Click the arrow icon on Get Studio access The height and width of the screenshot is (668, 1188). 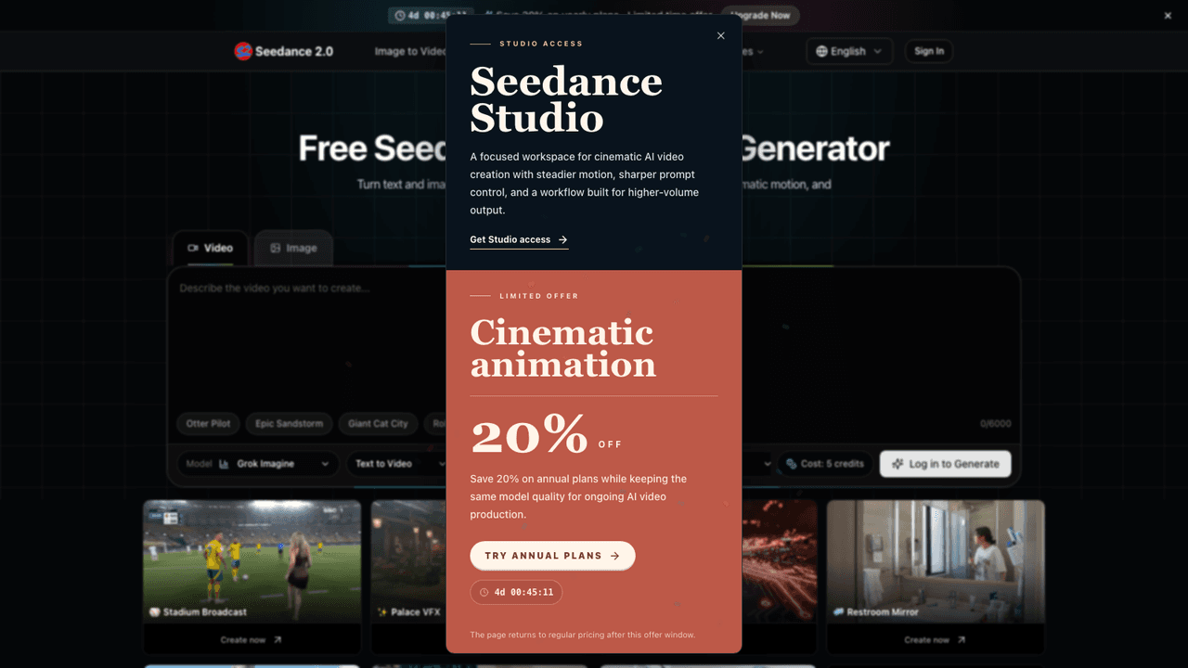tap(562, 240)
